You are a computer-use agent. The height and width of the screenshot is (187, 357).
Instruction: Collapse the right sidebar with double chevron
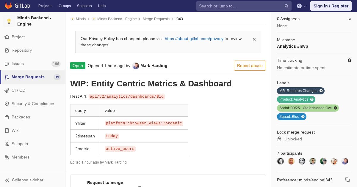click(350, 19)
